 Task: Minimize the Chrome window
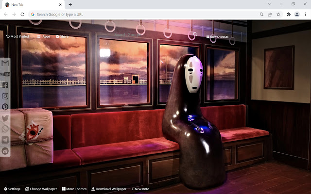pyautogui.click(x=281, y=4)
